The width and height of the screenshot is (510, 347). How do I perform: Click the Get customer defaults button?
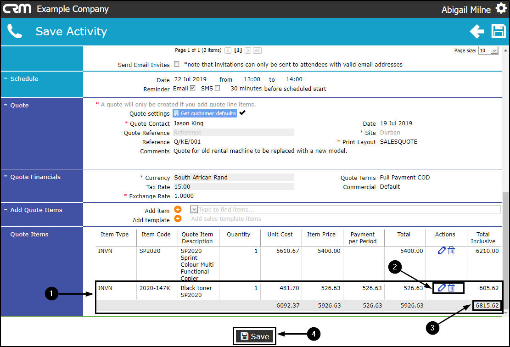205,113
